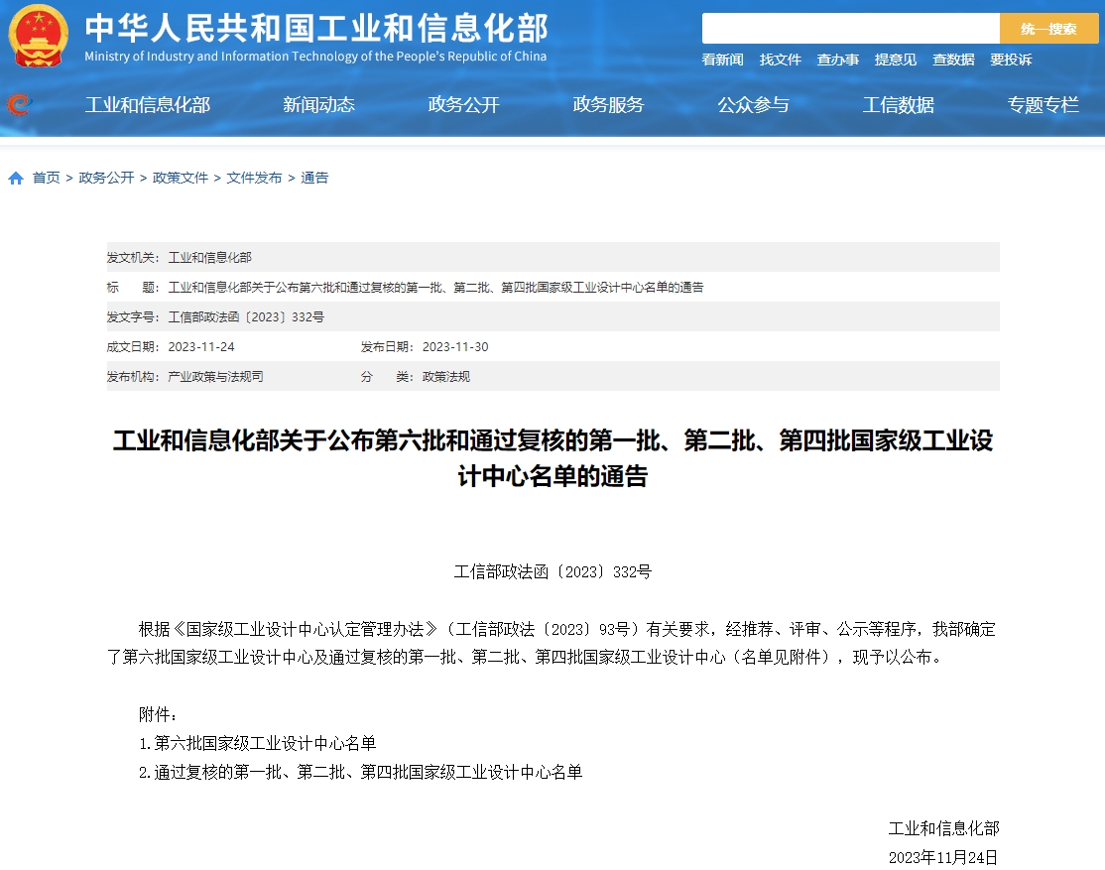This screenshot has width=1105, height=870.
Task: Open the 政务公开 navigation menu
Action: 463,105
